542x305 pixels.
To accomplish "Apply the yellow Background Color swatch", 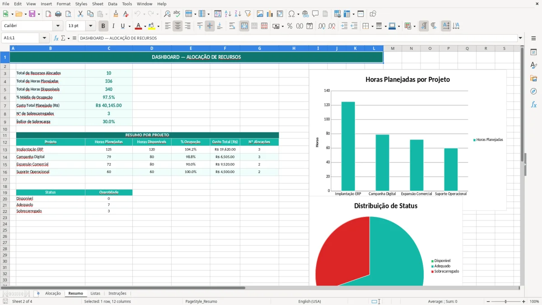I will coord(152,26).
